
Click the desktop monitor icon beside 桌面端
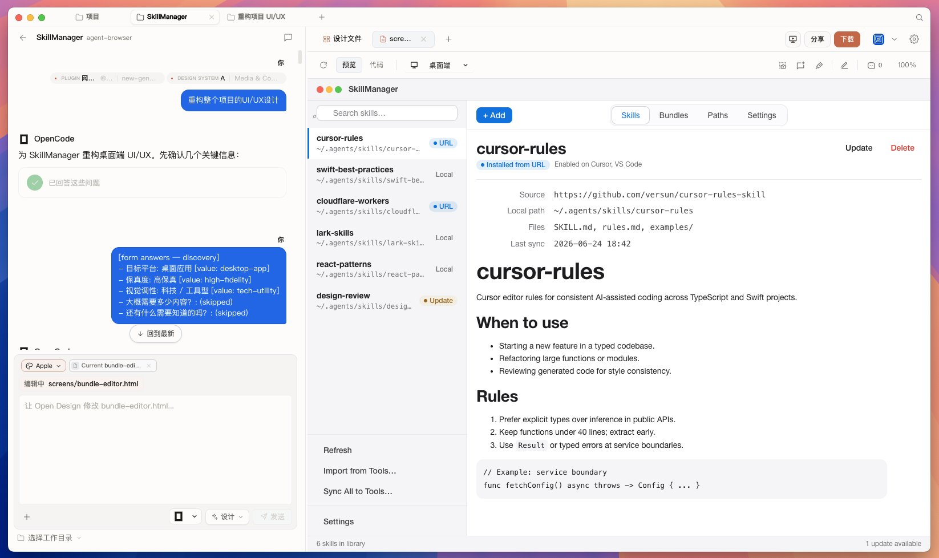(414, 65)
